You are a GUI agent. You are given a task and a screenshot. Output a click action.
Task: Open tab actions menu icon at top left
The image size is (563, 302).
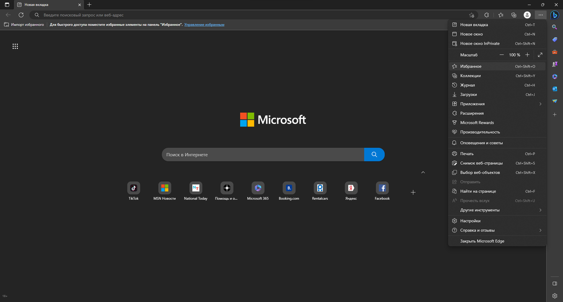[7, 4]
